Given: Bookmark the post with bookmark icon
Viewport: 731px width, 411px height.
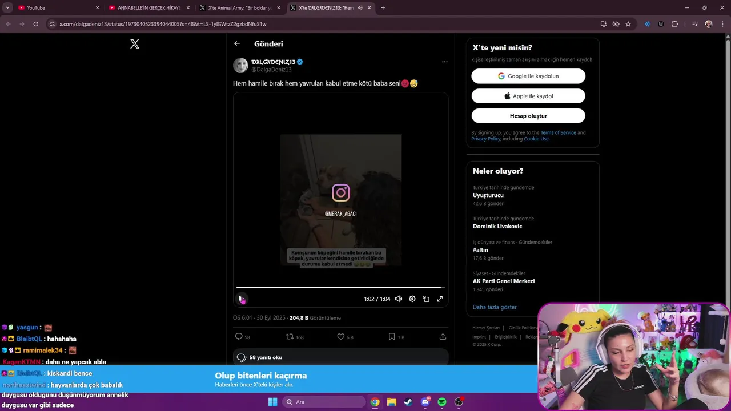Looking at the screenshot, I should tap(396, 337).
